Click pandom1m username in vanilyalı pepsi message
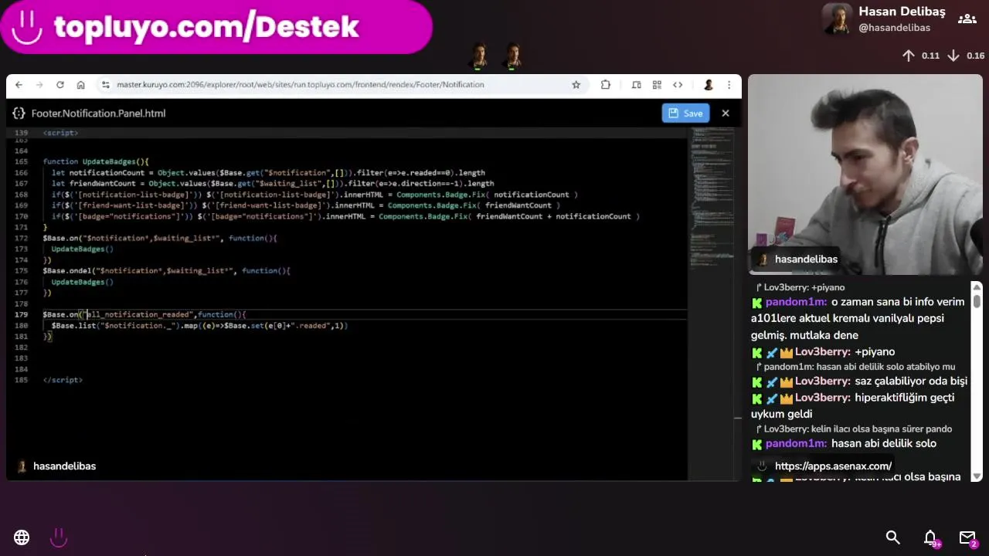 pyautogui.click(x=797, y=303)
